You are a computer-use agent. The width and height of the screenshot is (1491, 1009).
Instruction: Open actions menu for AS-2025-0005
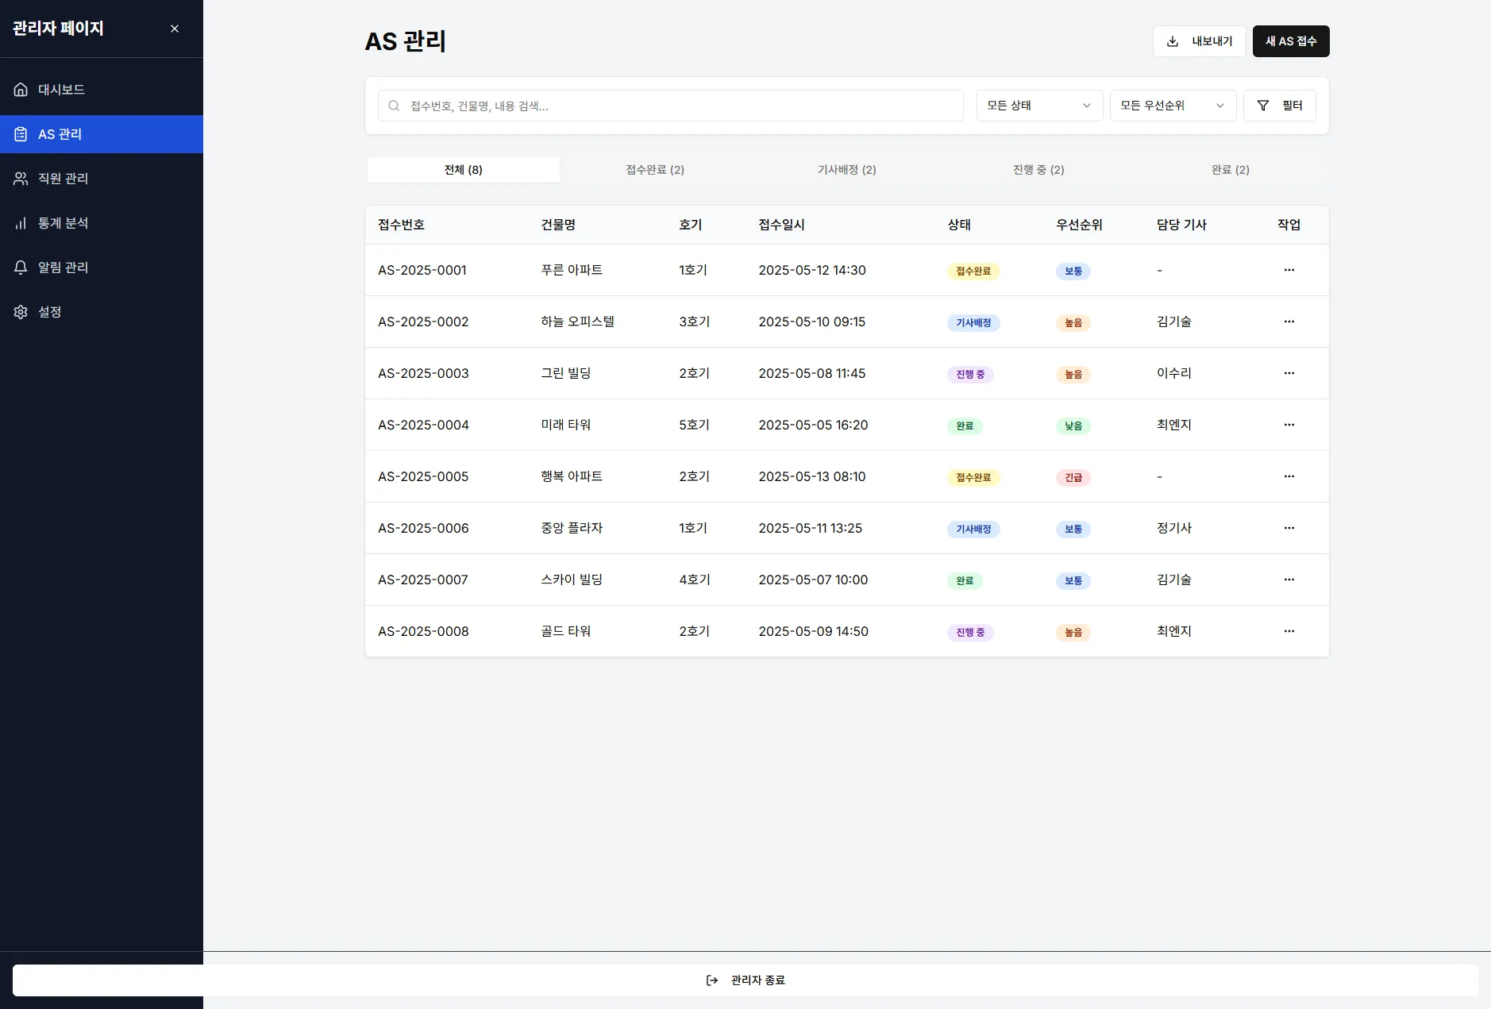1289,476
